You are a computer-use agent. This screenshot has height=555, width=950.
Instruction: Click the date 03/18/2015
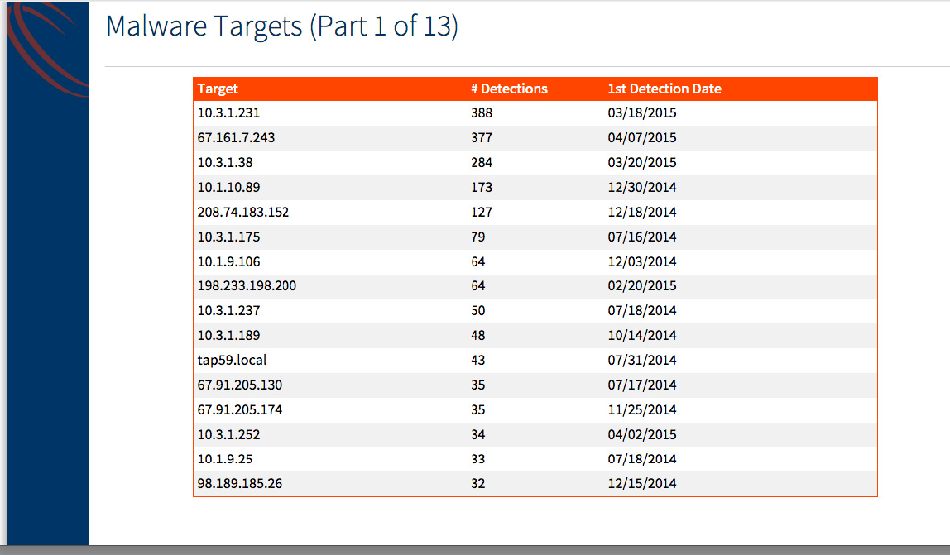pos(641,112)
